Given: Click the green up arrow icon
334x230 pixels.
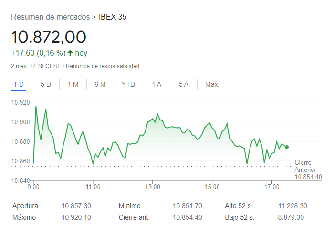Looking at the screenshot, I should coord(70,53).
